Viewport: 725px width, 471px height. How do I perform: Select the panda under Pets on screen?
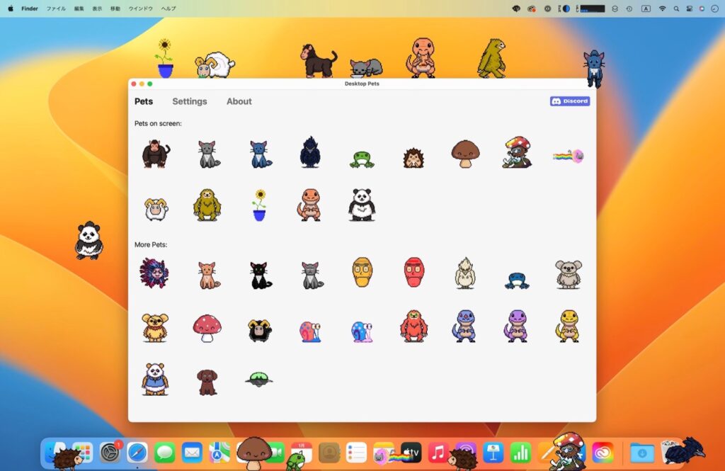361,205
